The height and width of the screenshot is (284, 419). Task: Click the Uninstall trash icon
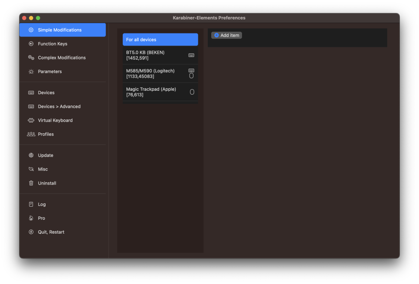[31, 183]
